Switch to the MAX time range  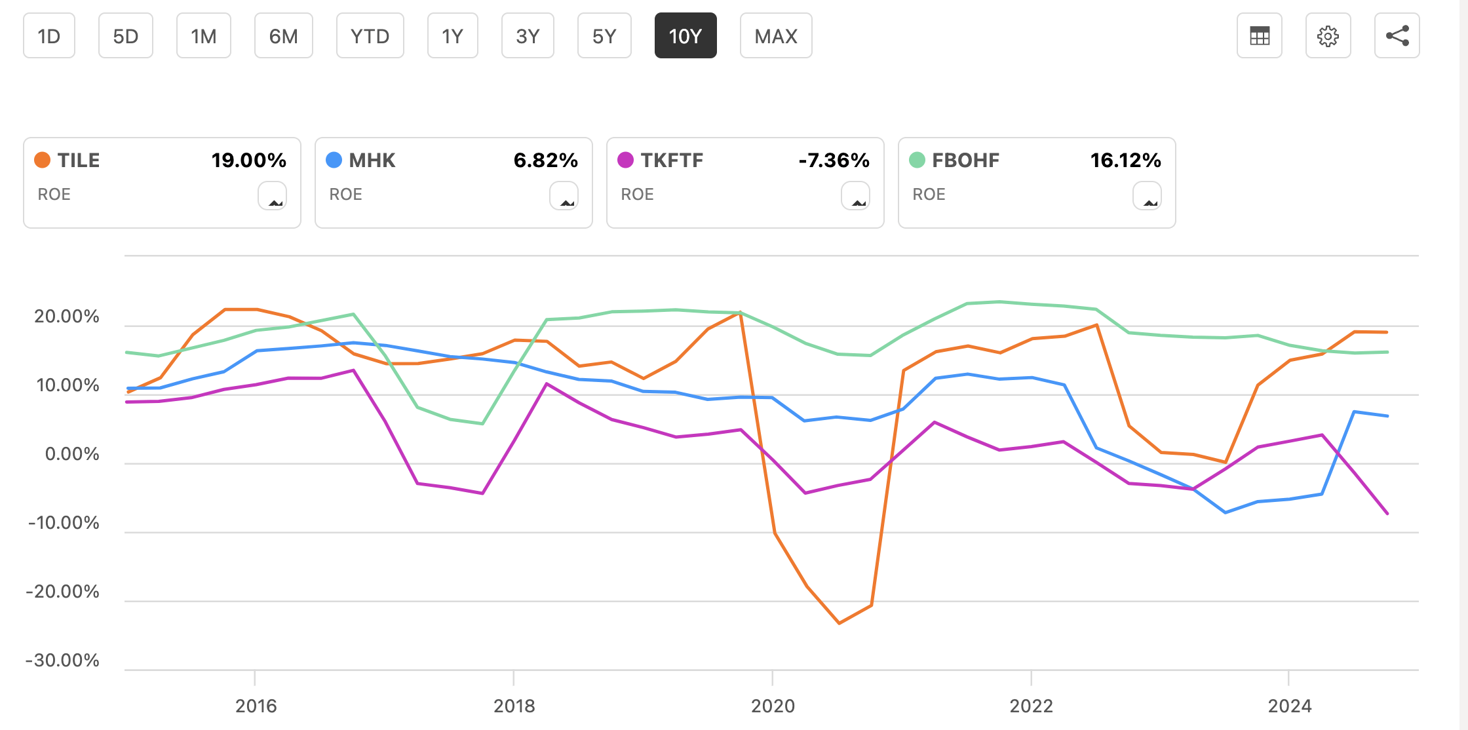[x=775, y=36]
